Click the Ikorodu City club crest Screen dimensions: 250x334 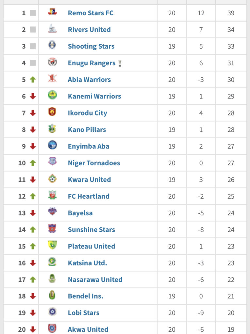coord(52,112)
